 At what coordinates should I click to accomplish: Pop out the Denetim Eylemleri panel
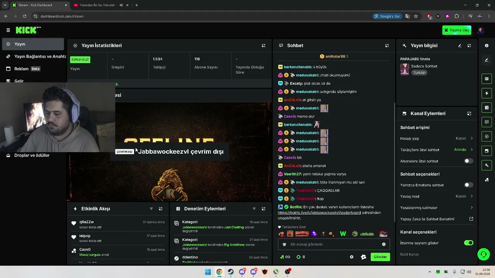click(263, 209)
